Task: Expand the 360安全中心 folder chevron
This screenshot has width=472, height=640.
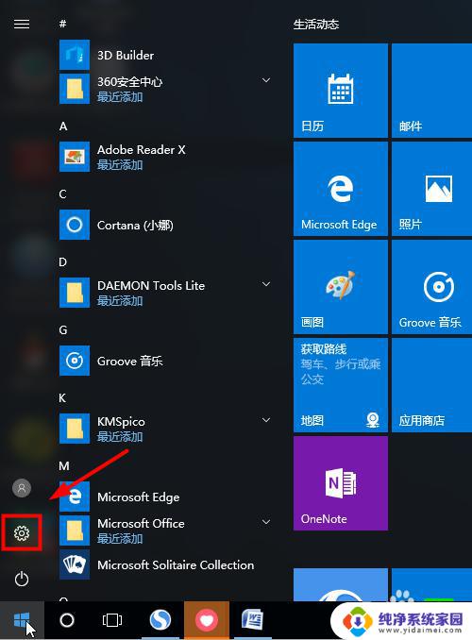Action: click(x=266, y=80)
